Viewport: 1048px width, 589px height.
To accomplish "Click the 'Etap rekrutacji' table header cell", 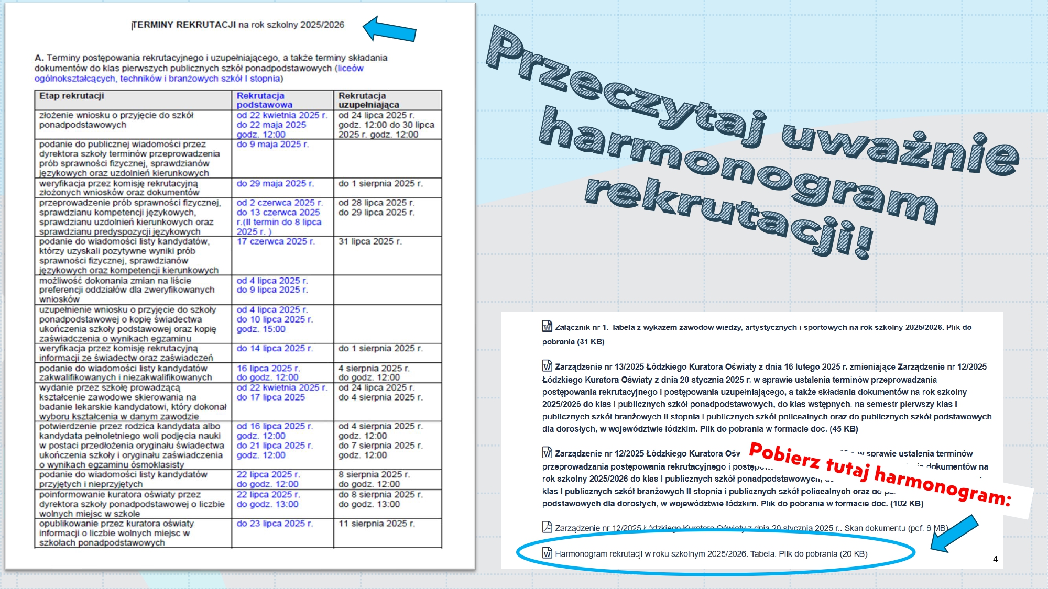I will (133, 100).
